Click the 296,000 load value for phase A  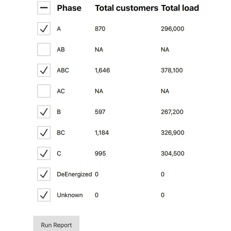pyautogui.click(x=172, y=29)
